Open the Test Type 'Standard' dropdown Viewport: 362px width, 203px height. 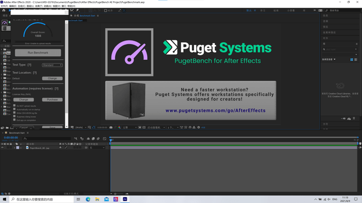[x=52, y=65]
